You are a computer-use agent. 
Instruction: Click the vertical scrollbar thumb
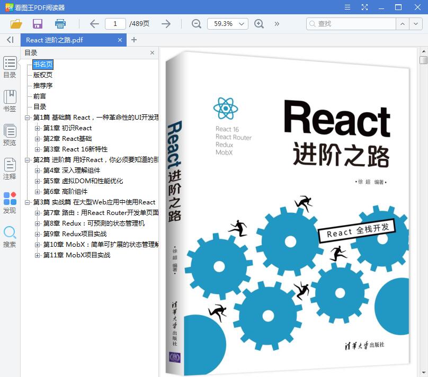coord(423,60)
